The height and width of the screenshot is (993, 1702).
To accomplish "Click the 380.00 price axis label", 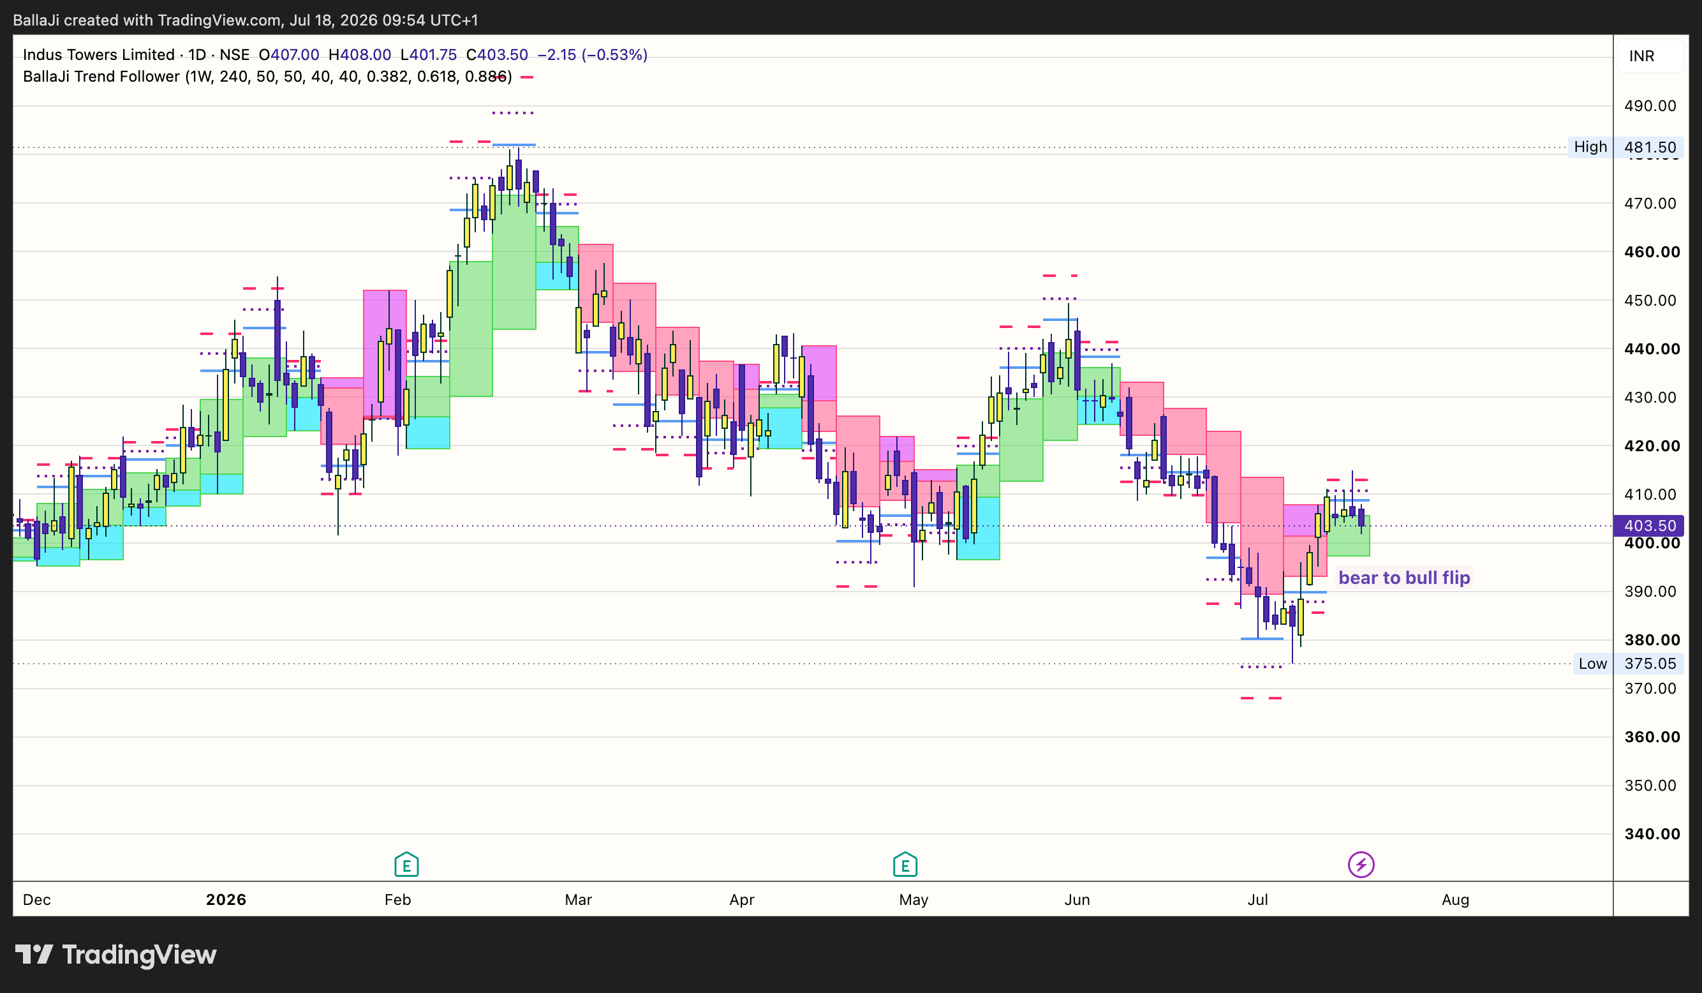I will point(1652,639).
